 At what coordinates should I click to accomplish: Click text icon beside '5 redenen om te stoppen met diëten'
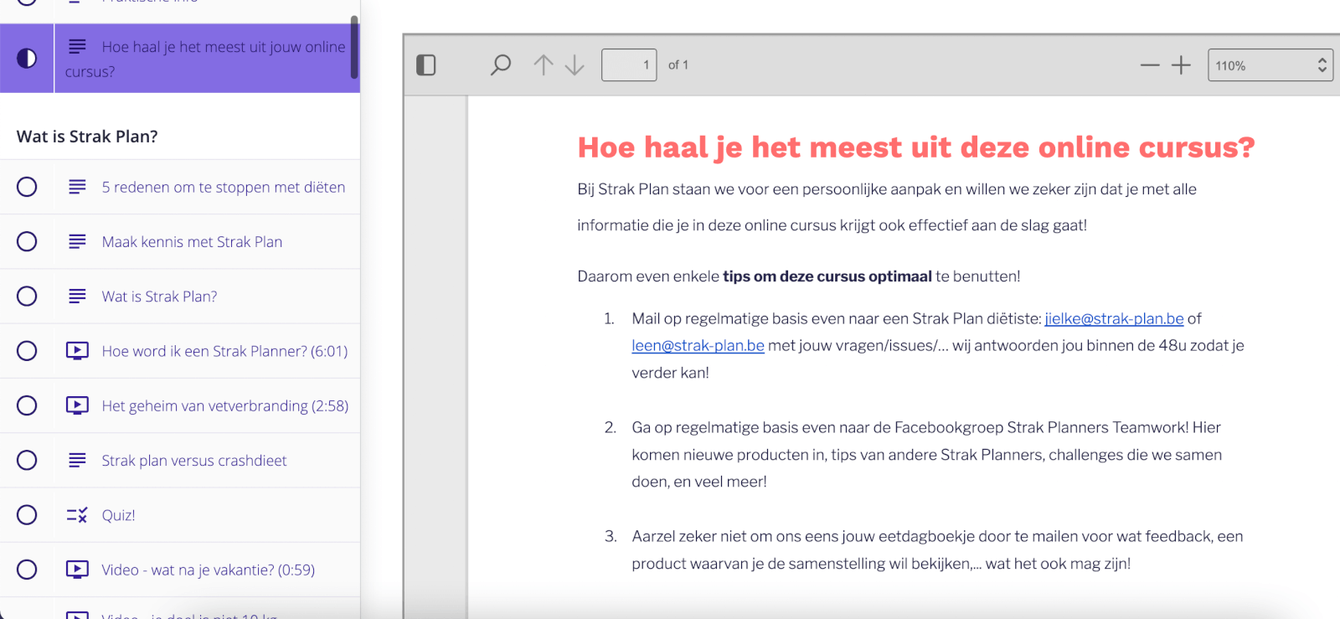77,187
